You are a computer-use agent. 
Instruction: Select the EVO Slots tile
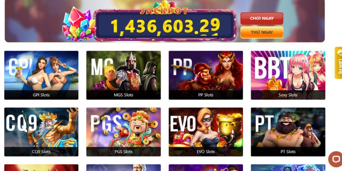point(206,132)
